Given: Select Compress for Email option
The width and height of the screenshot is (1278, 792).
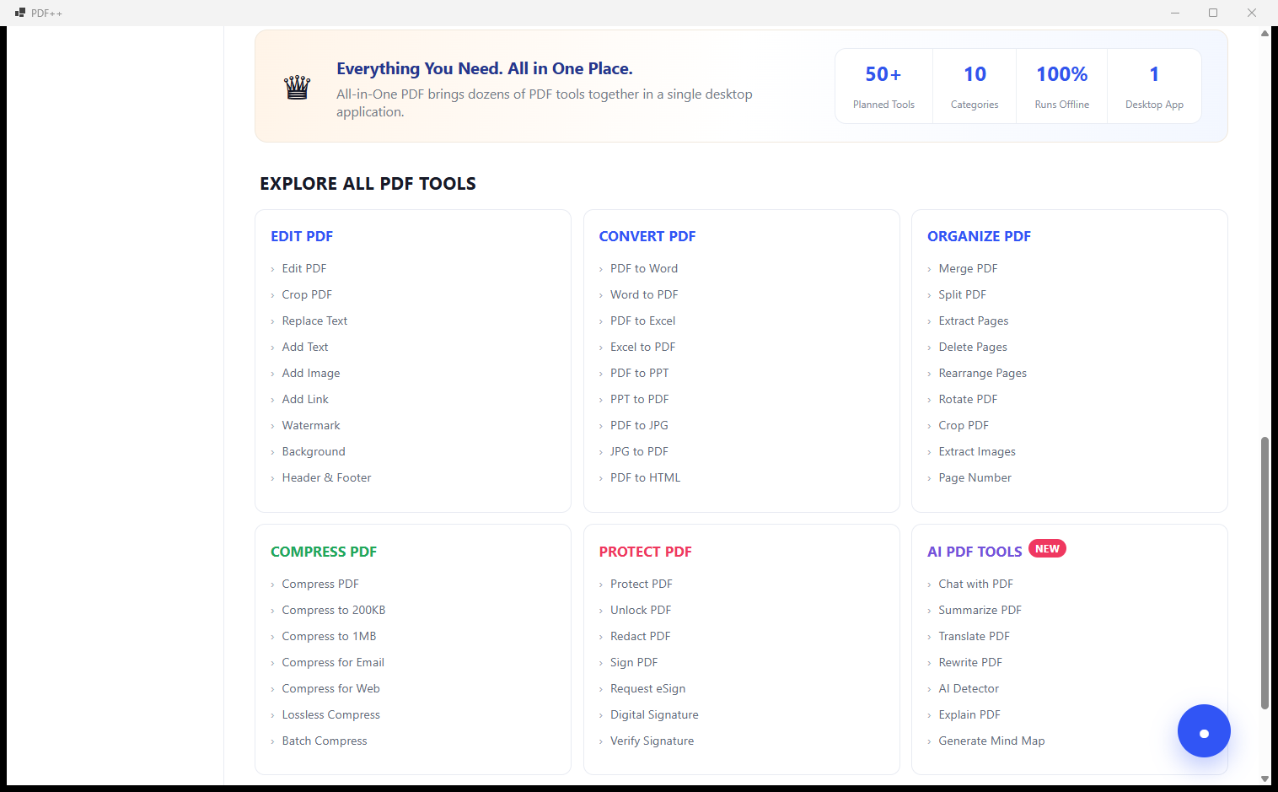Looking at the screenshot, I should pyautogui.click(x=333, y=662).
